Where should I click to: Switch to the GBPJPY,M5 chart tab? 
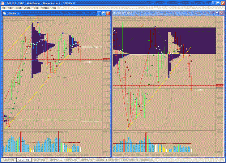[71, 160]
